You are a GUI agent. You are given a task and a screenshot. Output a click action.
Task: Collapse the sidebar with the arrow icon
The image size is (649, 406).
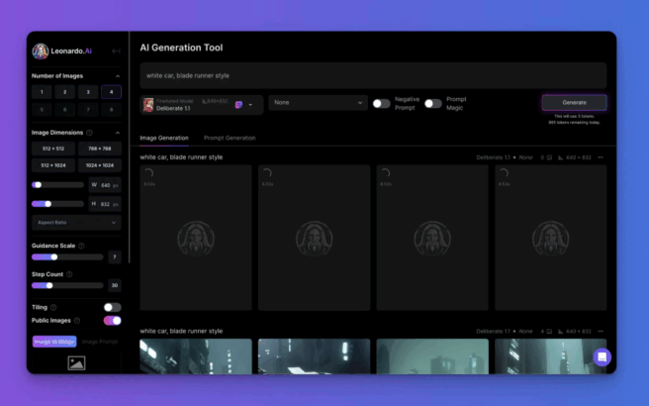pyautogui.click(x=116, y=51)
